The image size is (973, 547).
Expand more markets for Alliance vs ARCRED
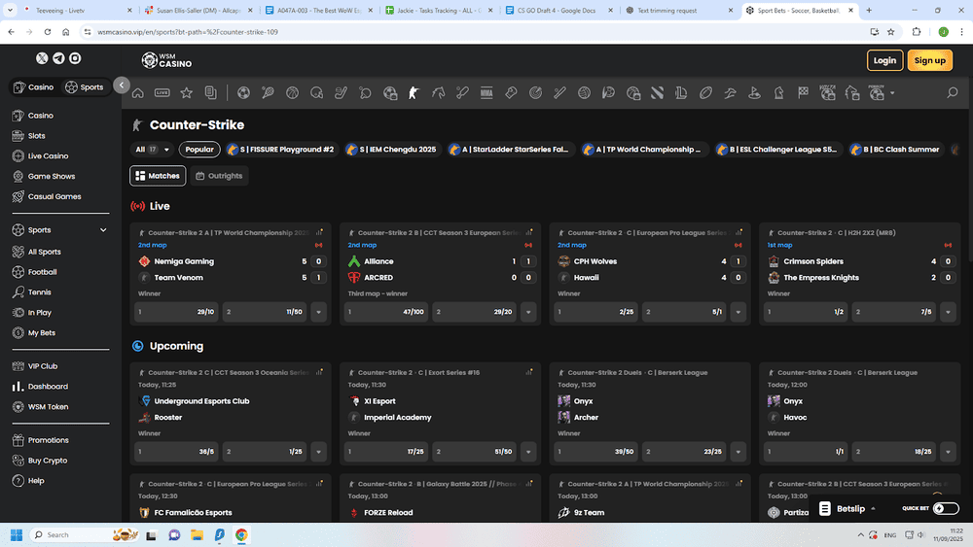tap(528, 312)
